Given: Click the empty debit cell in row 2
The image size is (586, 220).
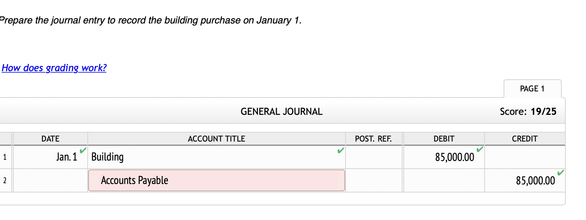Looking at the screenshot, I should 444,180.
